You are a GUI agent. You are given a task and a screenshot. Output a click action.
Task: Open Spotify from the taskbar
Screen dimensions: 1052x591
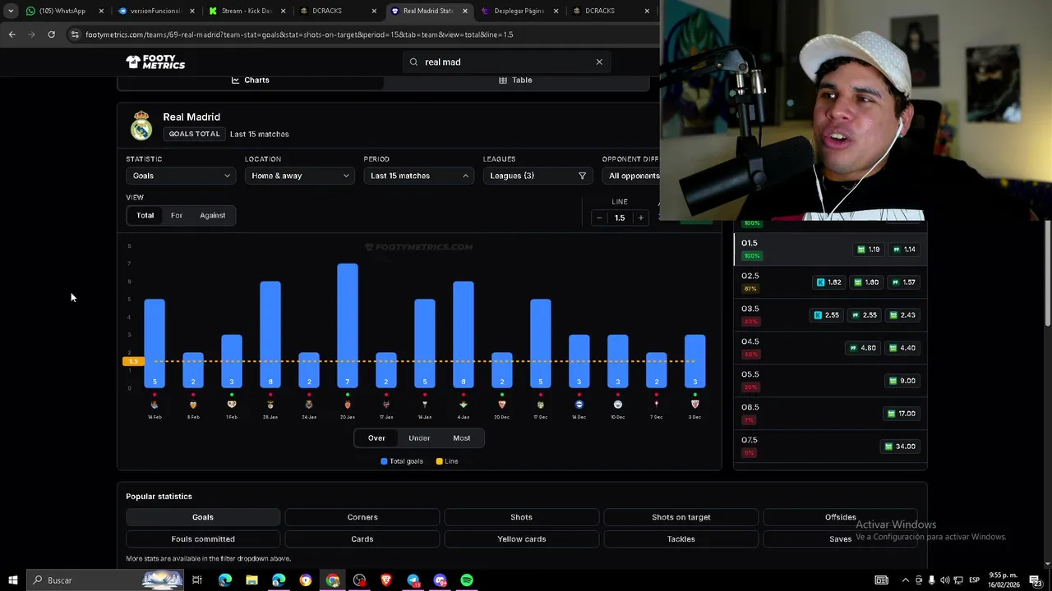467,580
